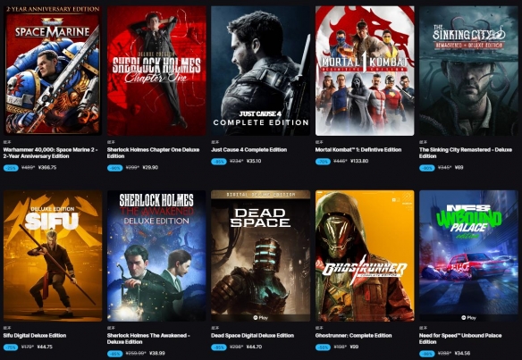This screenshot has height=360, width=522.
Task: Open the NFS Unbound Palace Edition cover
Action: (468, 255)
